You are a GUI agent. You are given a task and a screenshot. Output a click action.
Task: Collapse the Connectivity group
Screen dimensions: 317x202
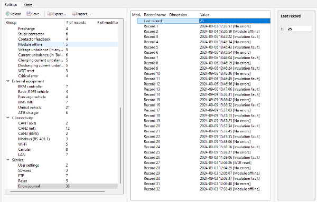click(x=8, y=118)
